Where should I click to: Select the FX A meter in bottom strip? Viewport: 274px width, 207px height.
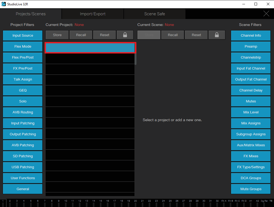pyautogui.click(x=224, y=203)
